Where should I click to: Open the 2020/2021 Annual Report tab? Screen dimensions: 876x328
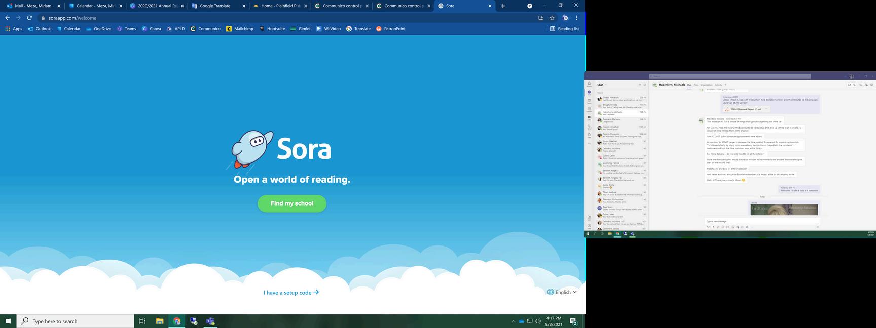(157, 6)
